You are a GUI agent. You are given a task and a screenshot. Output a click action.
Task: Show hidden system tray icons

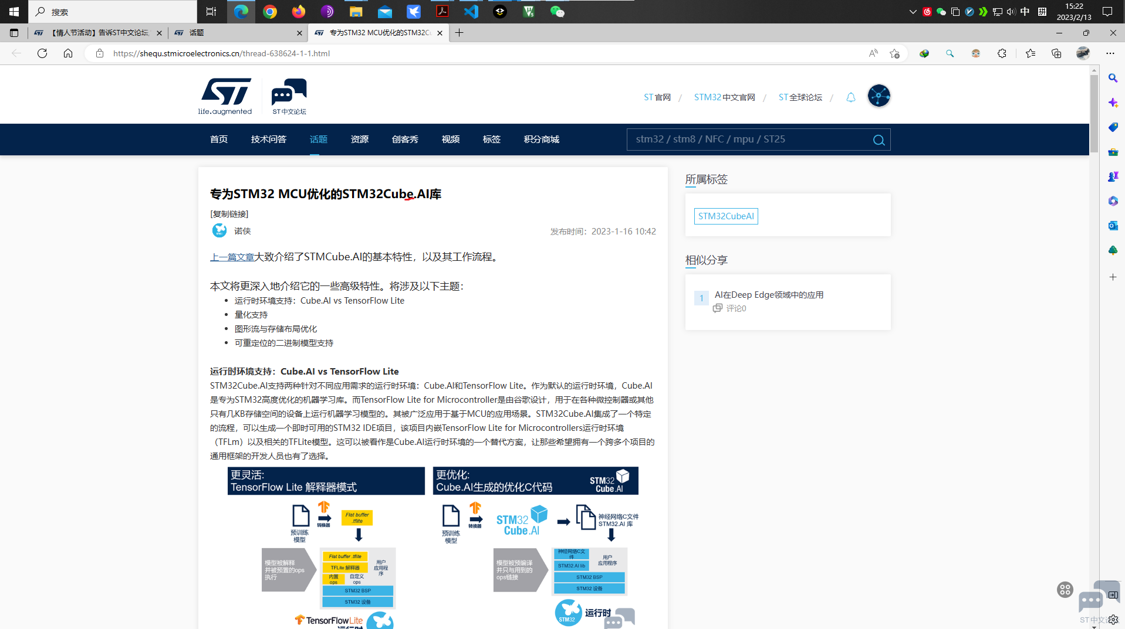pyautogui.click(x=913, y=12)
